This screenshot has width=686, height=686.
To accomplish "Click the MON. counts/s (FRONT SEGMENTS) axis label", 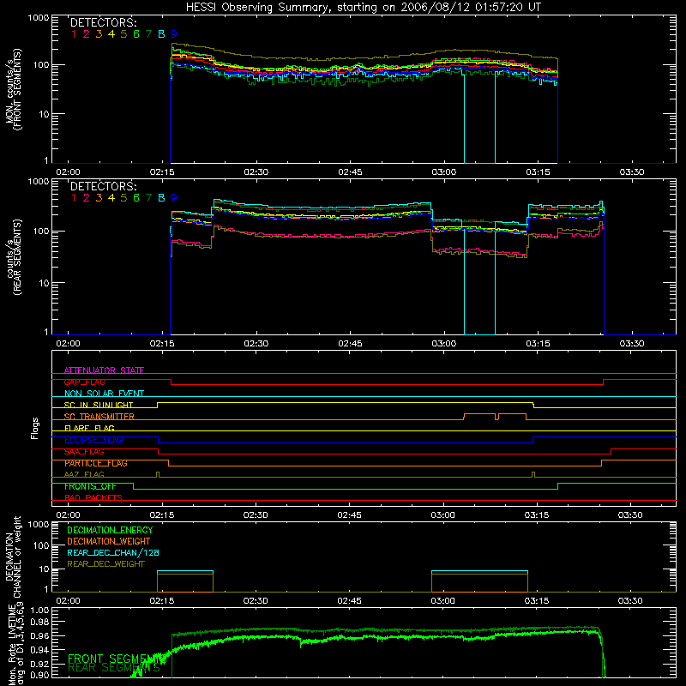I will pyautogui.click(x=14, y=89).
